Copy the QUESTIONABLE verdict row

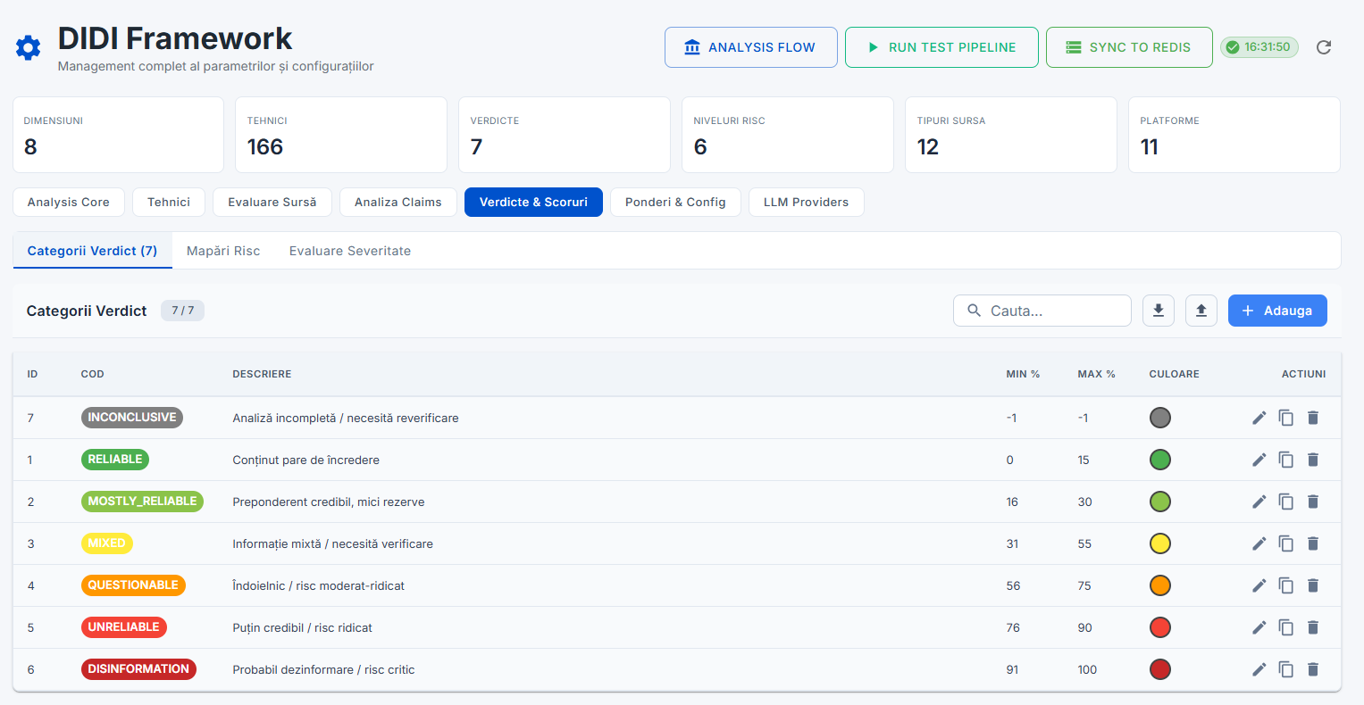click(x=1286, y=585)
